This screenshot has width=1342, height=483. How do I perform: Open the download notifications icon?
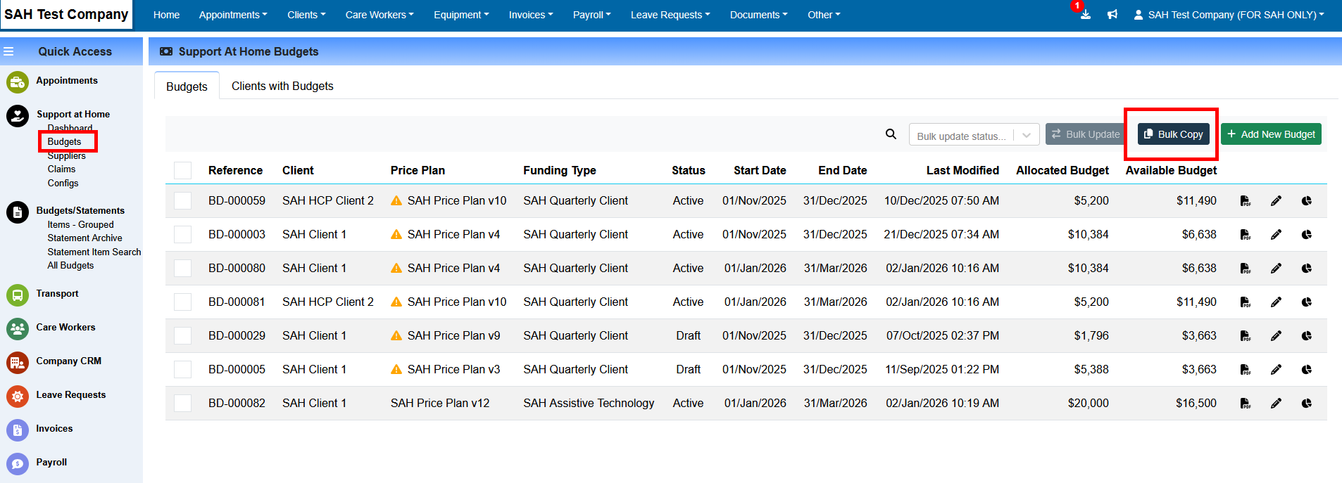(x=1085, y=15)
